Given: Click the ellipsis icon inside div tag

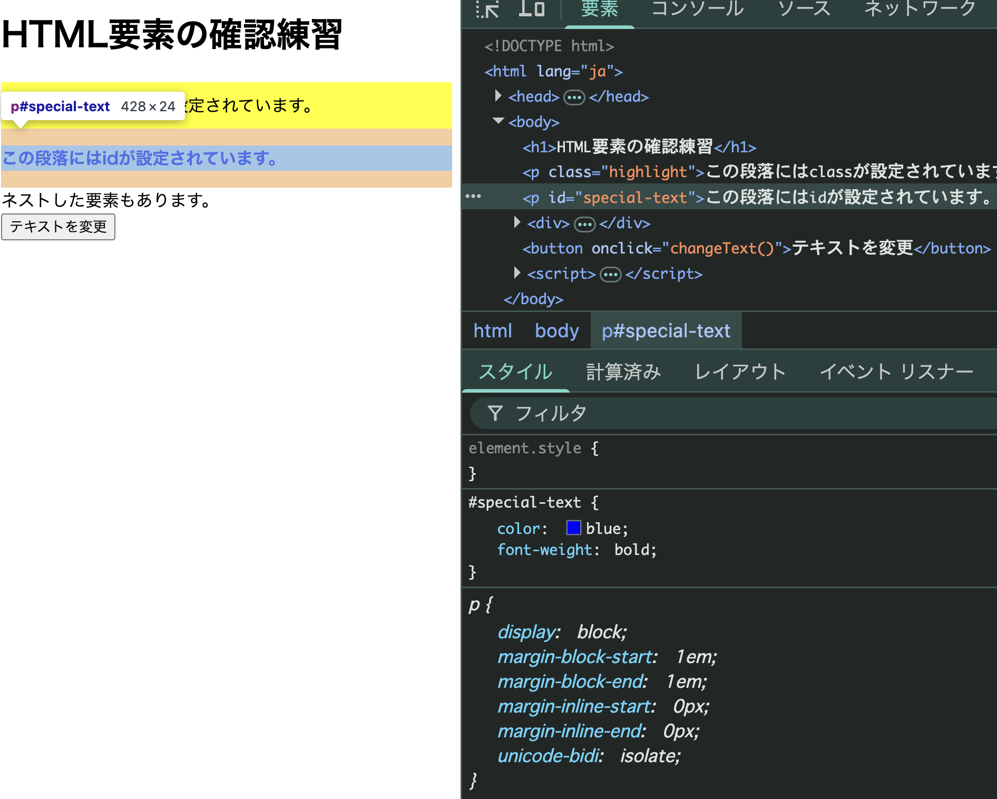Looking at the screenshot, I should [584, 224].
